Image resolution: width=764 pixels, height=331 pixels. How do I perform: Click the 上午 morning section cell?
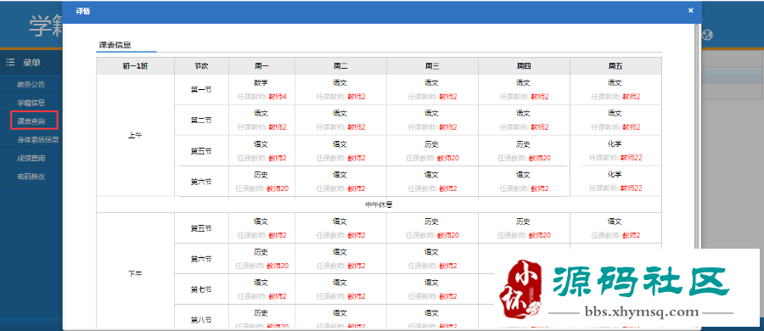(135, 136)
